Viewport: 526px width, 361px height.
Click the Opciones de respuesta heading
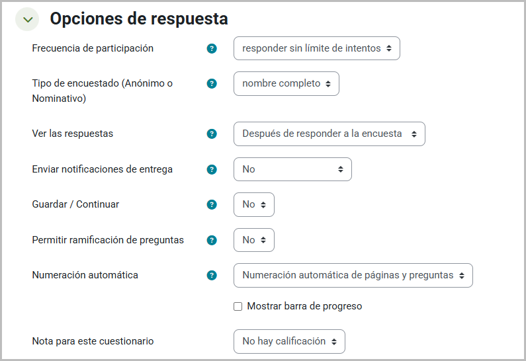pos(139,19)
